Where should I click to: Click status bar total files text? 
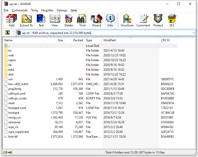click(x=135, y=152)
